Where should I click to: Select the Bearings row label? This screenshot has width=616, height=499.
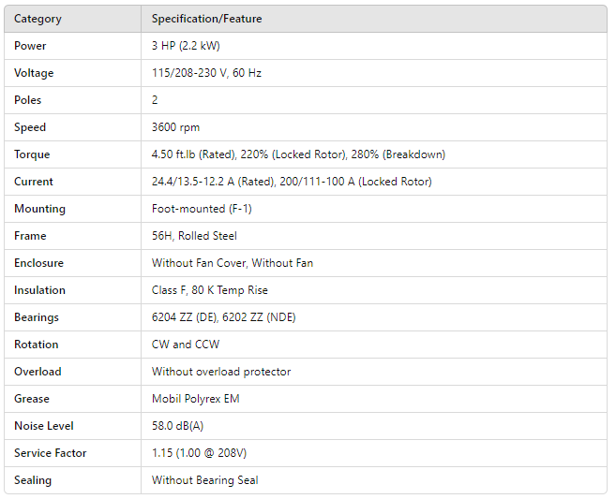[x=37, y=317]
